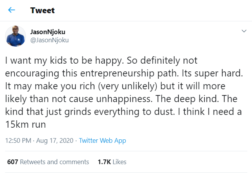Go back using the left arrow icon
Image resolution: width=252 pixels, height=175 pixels.
12,10
